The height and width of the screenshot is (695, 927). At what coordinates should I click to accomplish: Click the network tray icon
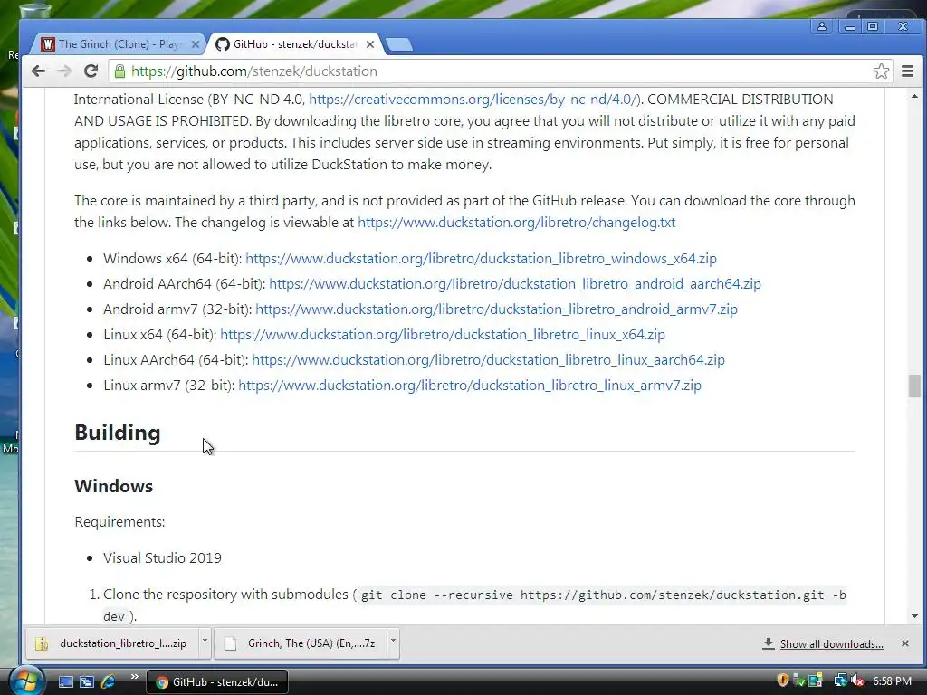840,681
